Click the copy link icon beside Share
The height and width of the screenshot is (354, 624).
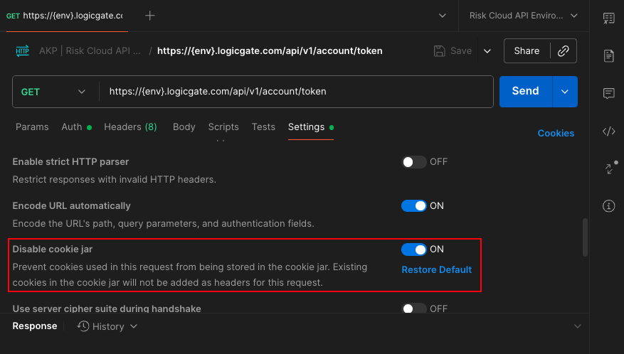[563, 51]
